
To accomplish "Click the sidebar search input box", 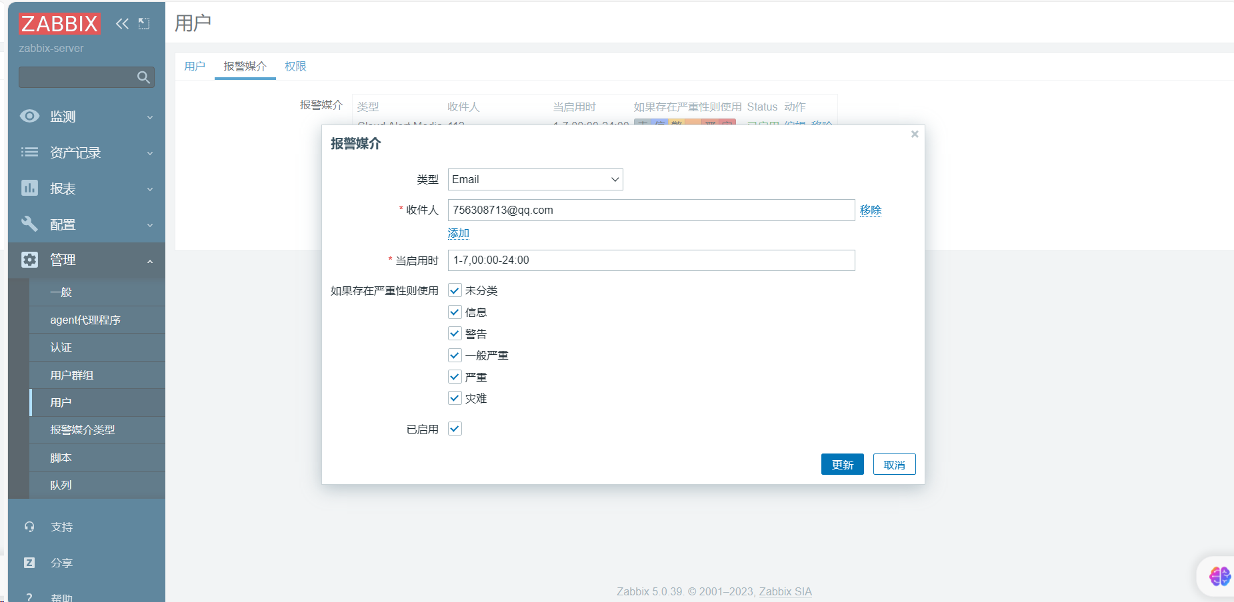I will [x=87, y=77].
